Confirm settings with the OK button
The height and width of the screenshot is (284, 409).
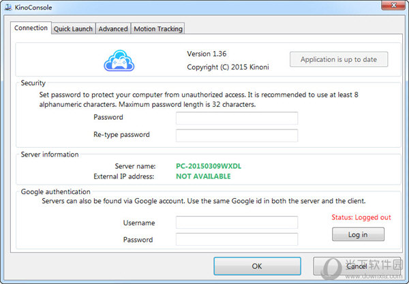[x=257, y=266]
